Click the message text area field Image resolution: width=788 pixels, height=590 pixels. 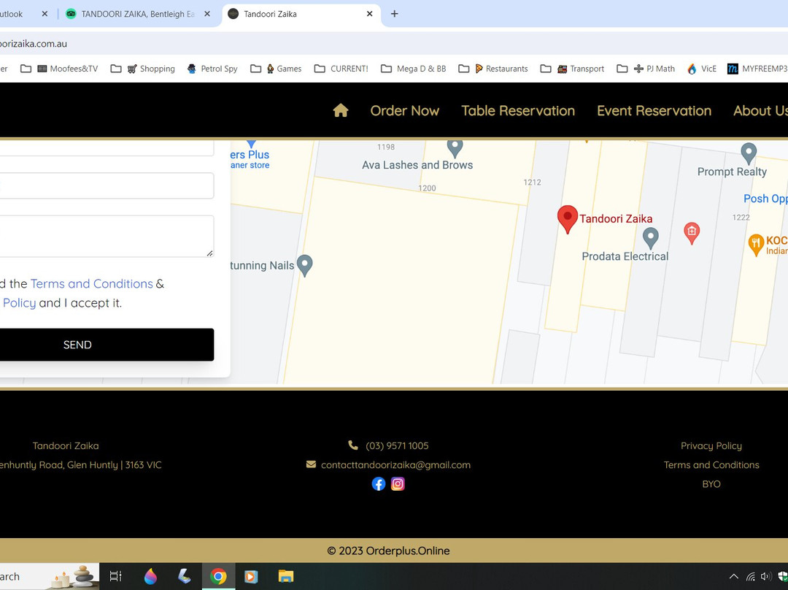pyautogui.click(x=106, y=236)
